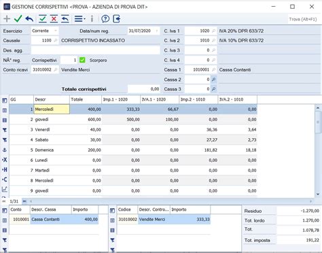Click the info 'i' icon in the toolbar
The height and width of the screenshot is (253, 322).
[x=92, y=19]
